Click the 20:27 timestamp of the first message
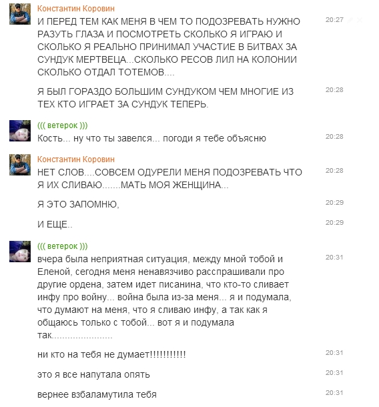379x407 pixels. (334, 20)
